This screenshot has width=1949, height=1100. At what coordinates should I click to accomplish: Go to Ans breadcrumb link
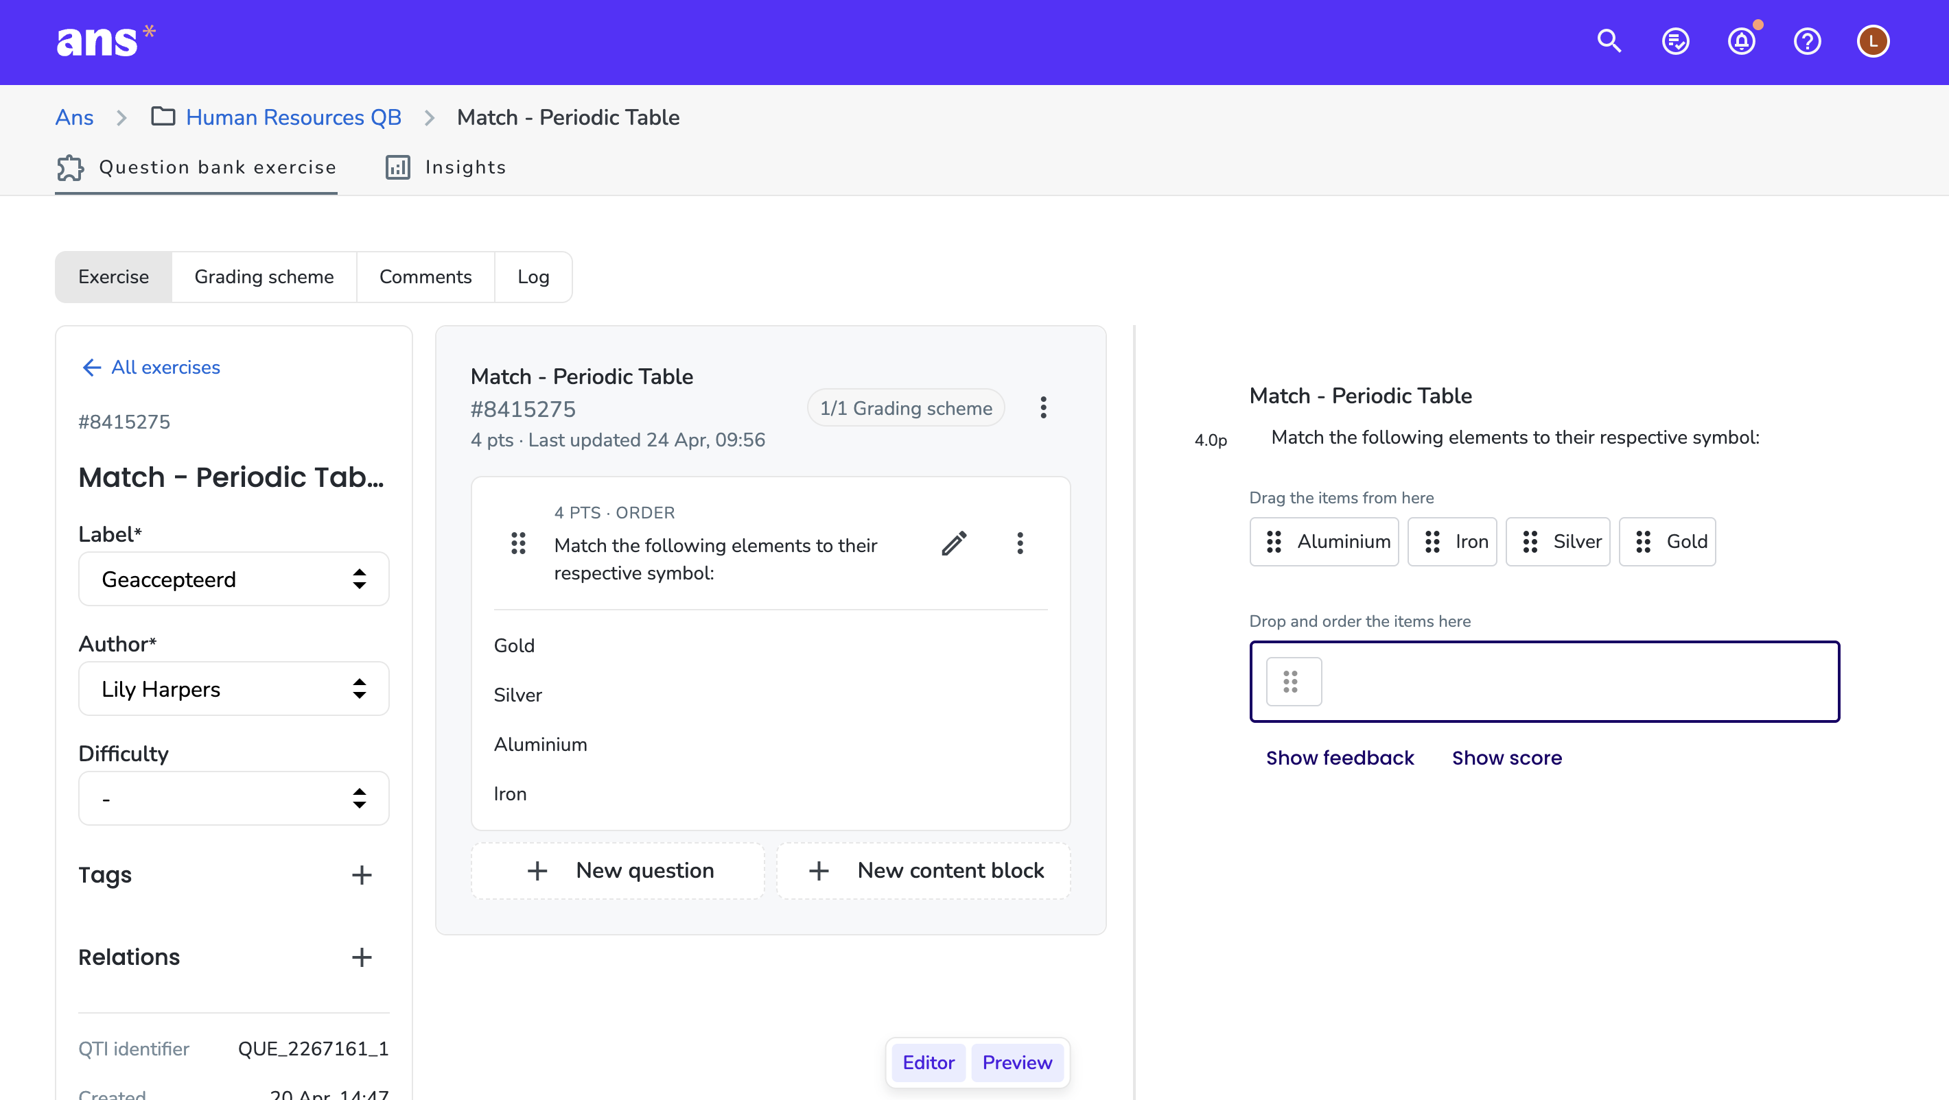[74, 117]
